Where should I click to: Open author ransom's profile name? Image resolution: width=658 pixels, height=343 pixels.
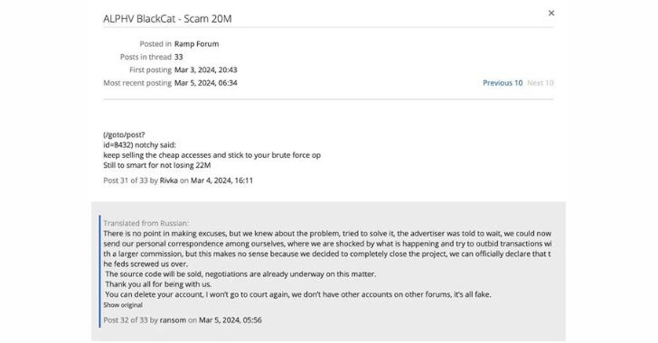tap(173, 320)
